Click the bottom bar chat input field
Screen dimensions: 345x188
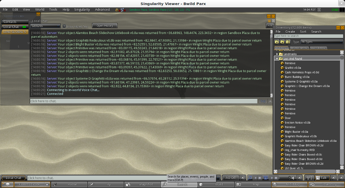(97, 178)
